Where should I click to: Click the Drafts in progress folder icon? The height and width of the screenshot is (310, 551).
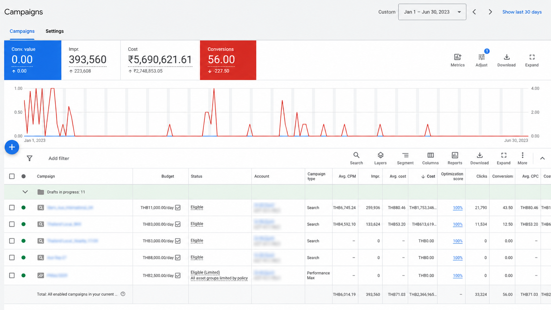41,192
